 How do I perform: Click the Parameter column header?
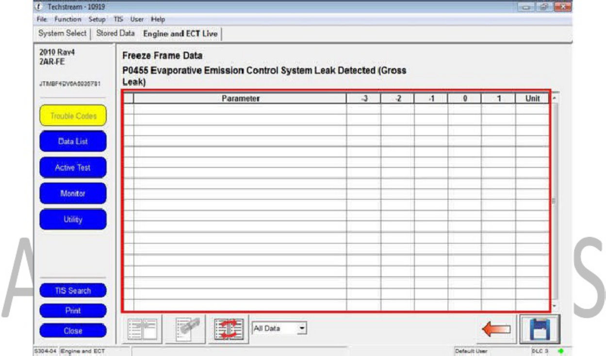(x=241, y=98)
